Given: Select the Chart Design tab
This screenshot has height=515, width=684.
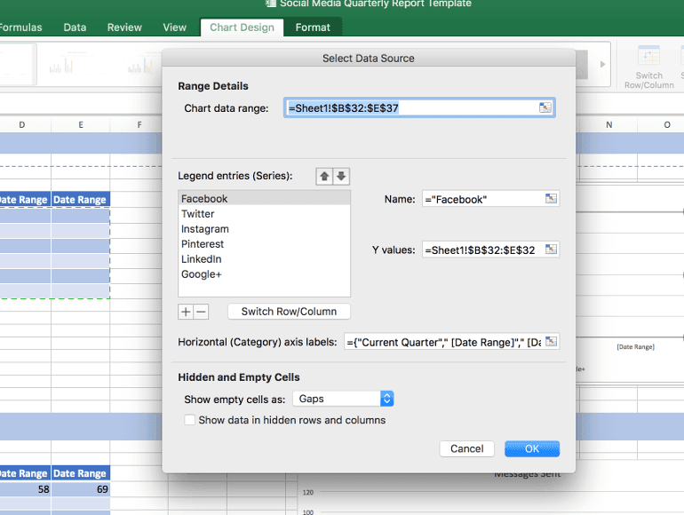Looking at the screenshot, I should (x=243, y=28).
